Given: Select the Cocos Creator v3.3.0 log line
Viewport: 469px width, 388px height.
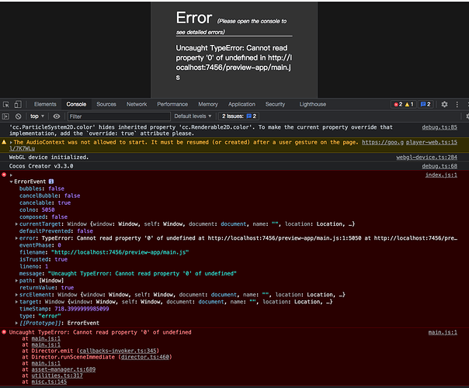Looking at the screenshot, I should click(41, 166).
